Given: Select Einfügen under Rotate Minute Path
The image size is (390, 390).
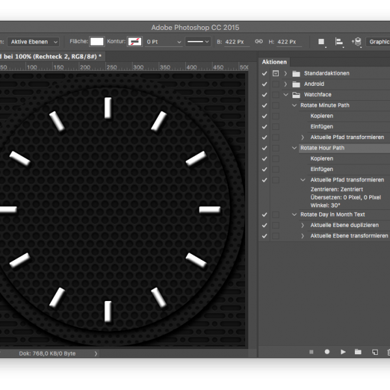Looking at the screenshot, I should pyautogui.click(x=322, y=127).
